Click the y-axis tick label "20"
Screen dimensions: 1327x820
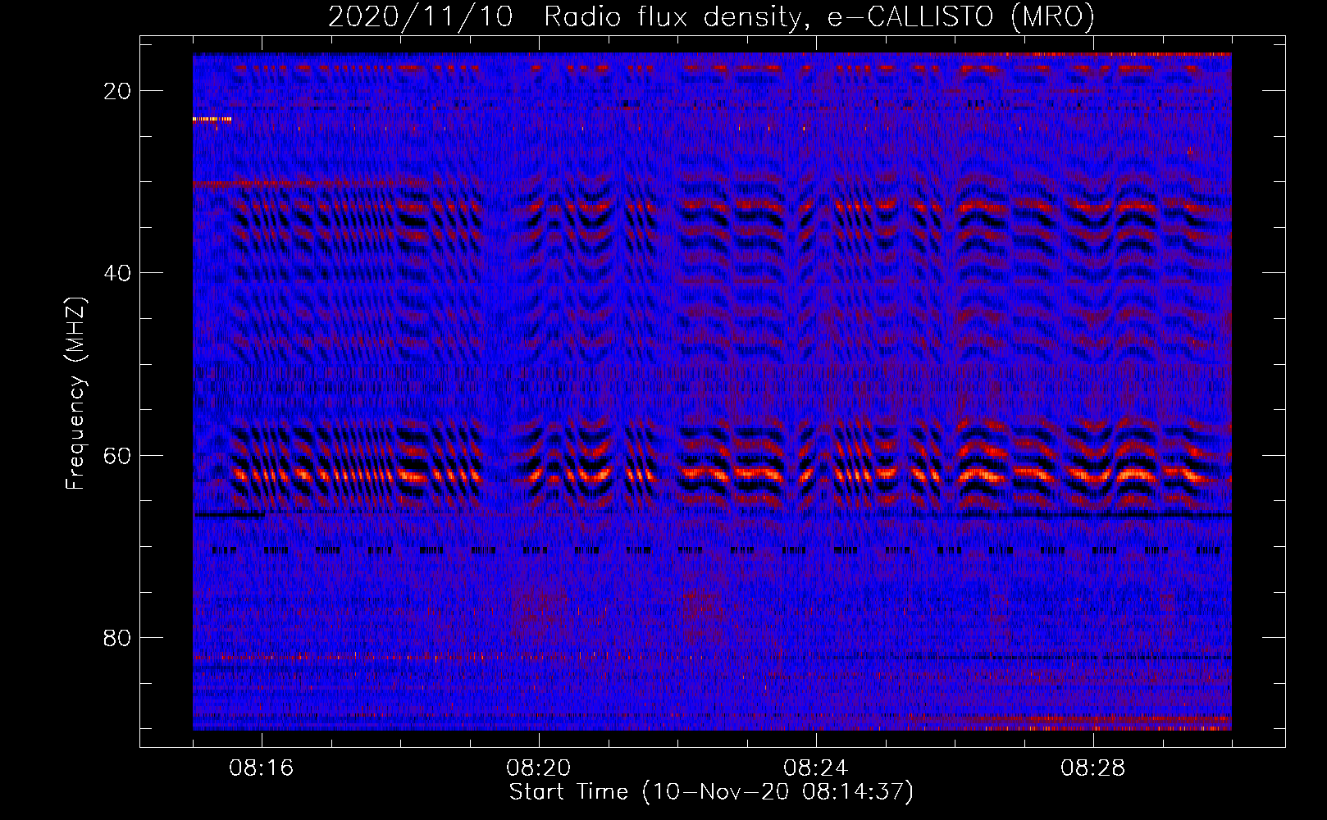tap(118, 91)
